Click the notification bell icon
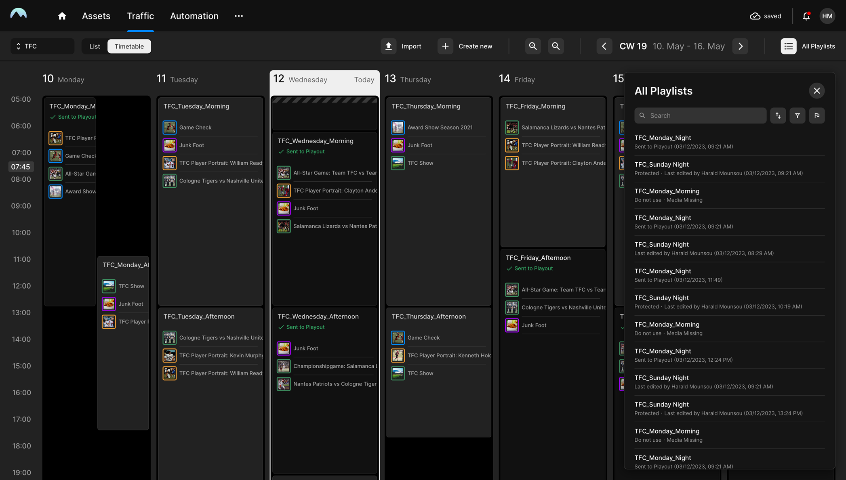 [x=806, y=16]
